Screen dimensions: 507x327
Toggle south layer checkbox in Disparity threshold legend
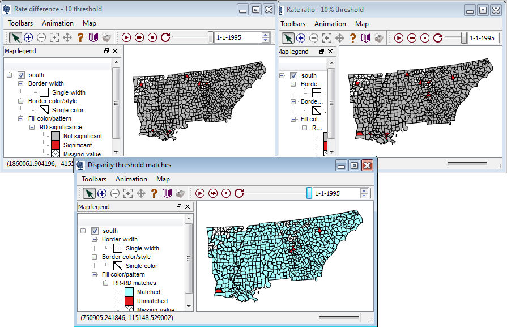pos(95,231)
